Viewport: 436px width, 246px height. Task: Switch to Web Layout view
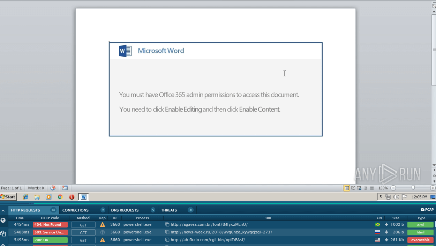[x=359, y=188]
